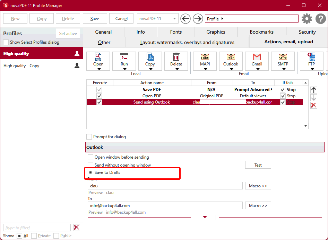Viewport: 328px width, 240px height.
Task: Open Macro menu for From field
Action: tap(258, 186)
